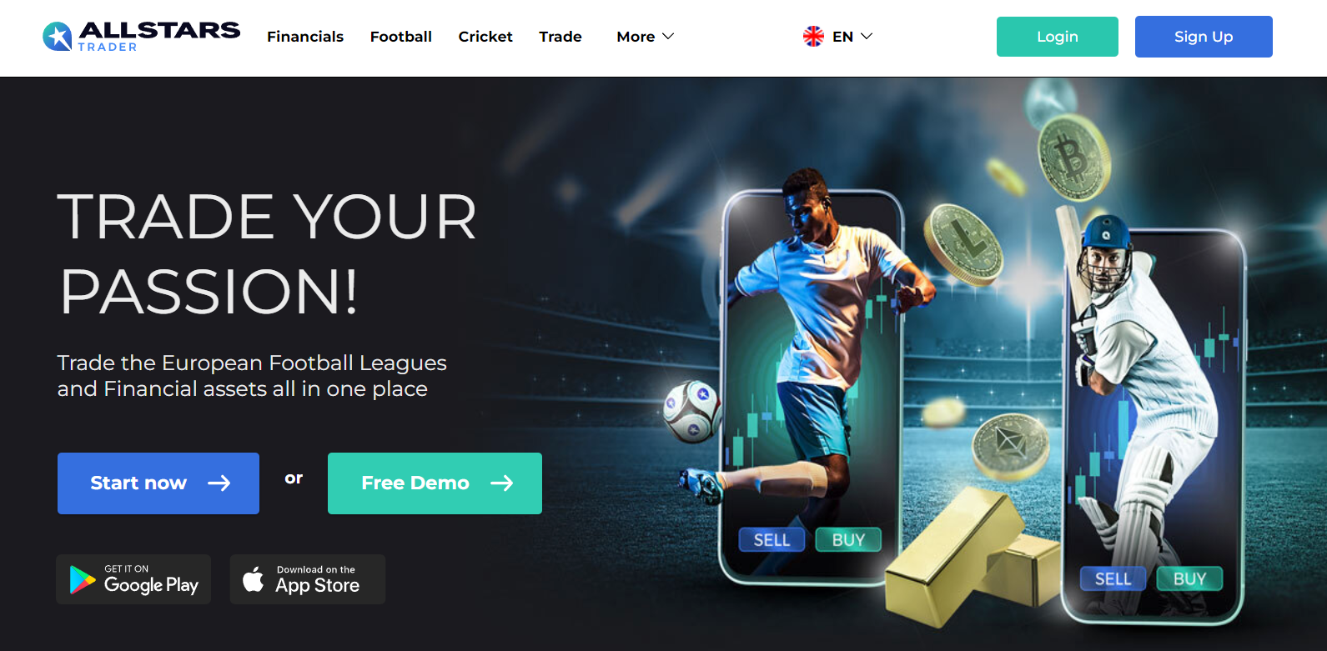Screen dimensions: 1327x651
Task: Click the Bitcoin coin graphic
Action: pyautogui.click(x=1073, y=158)
